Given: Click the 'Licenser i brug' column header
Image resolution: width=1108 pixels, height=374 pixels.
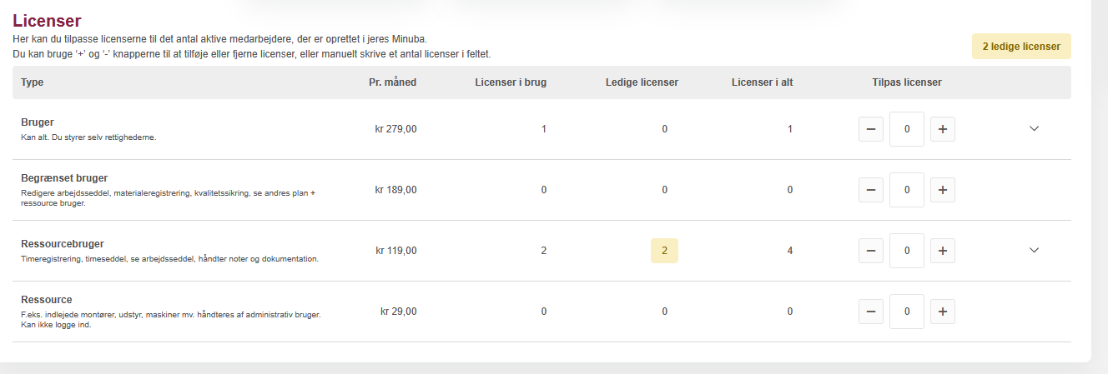Looking at the screenshot, I should [x=511, y=82].
